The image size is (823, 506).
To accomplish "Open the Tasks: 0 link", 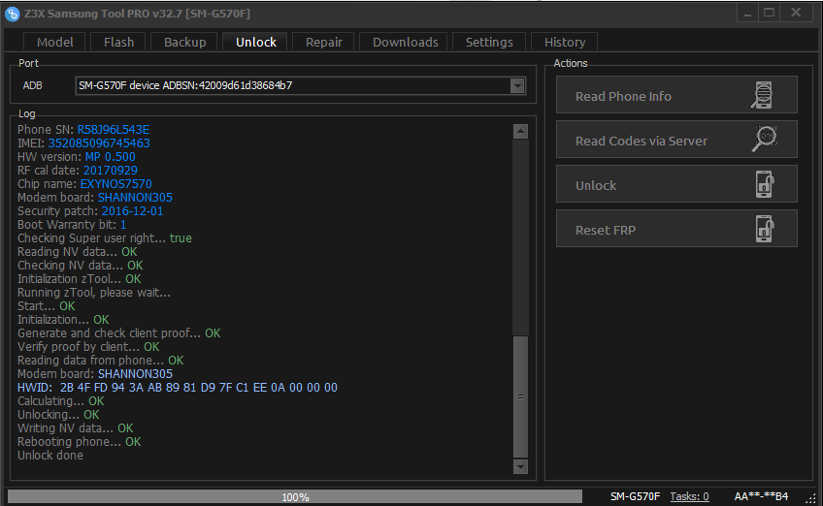I will (x=689, y=496).
